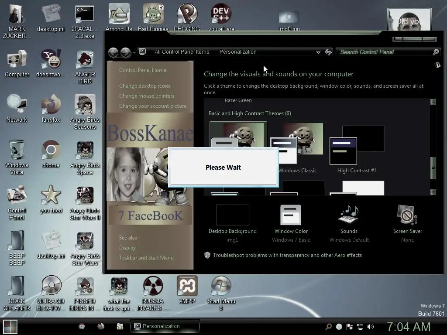Open the Computer desktop icon
This screenshot has width=447, height=335.
(17, 63)
